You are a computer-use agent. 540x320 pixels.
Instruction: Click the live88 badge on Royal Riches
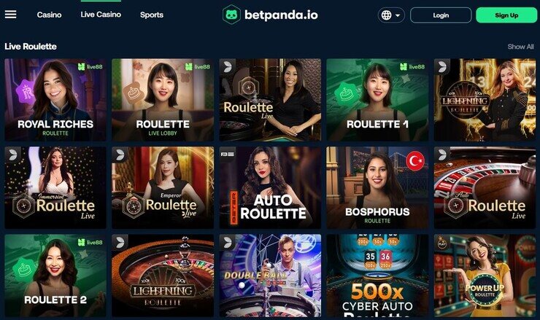[90, 67]
